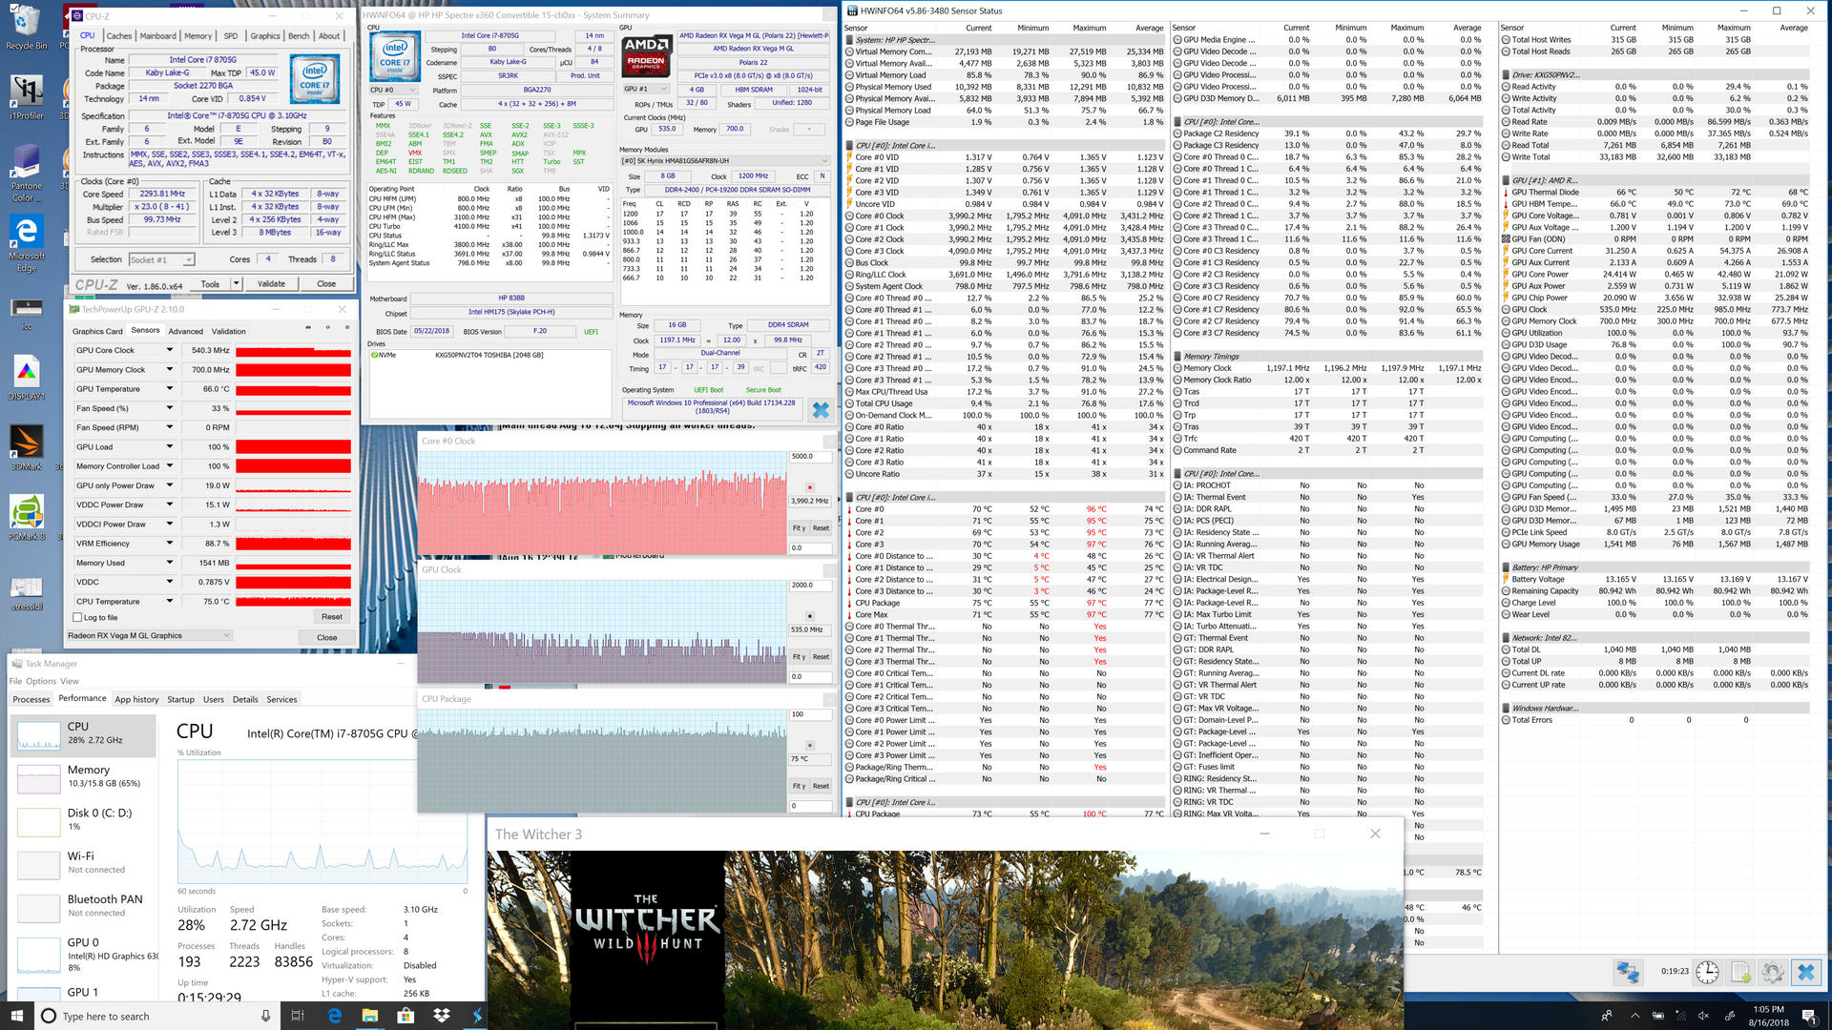The image size is (1832, 1030).
Task: Open CPU-Z Tools dropdown arrow
Action: coord(236,283)
